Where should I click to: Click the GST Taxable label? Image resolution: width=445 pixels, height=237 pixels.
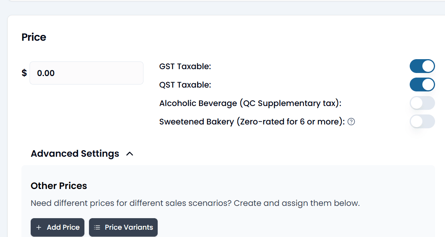(185, 66)
